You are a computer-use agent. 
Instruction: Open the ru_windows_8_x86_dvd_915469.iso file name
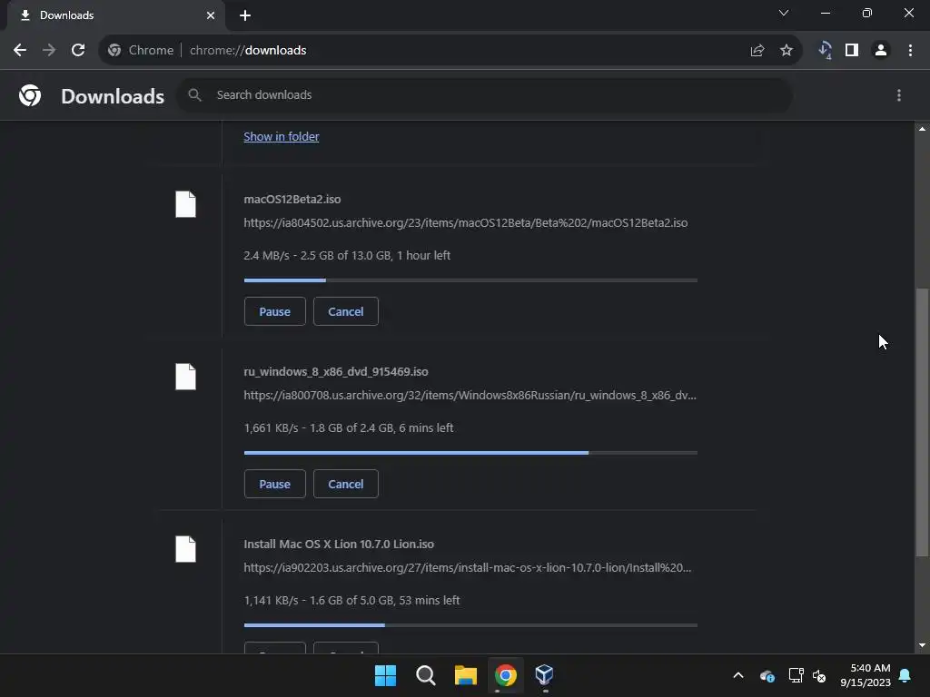point(336,371)
